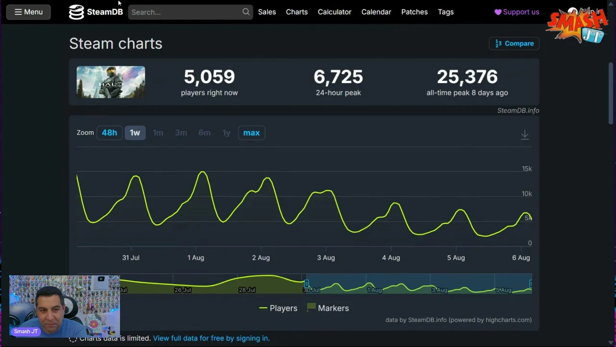The height and width of the screenshot is (347, 616).
Task: Click the SteamDB.info highcharts data credit
Action: click(459, 320)
